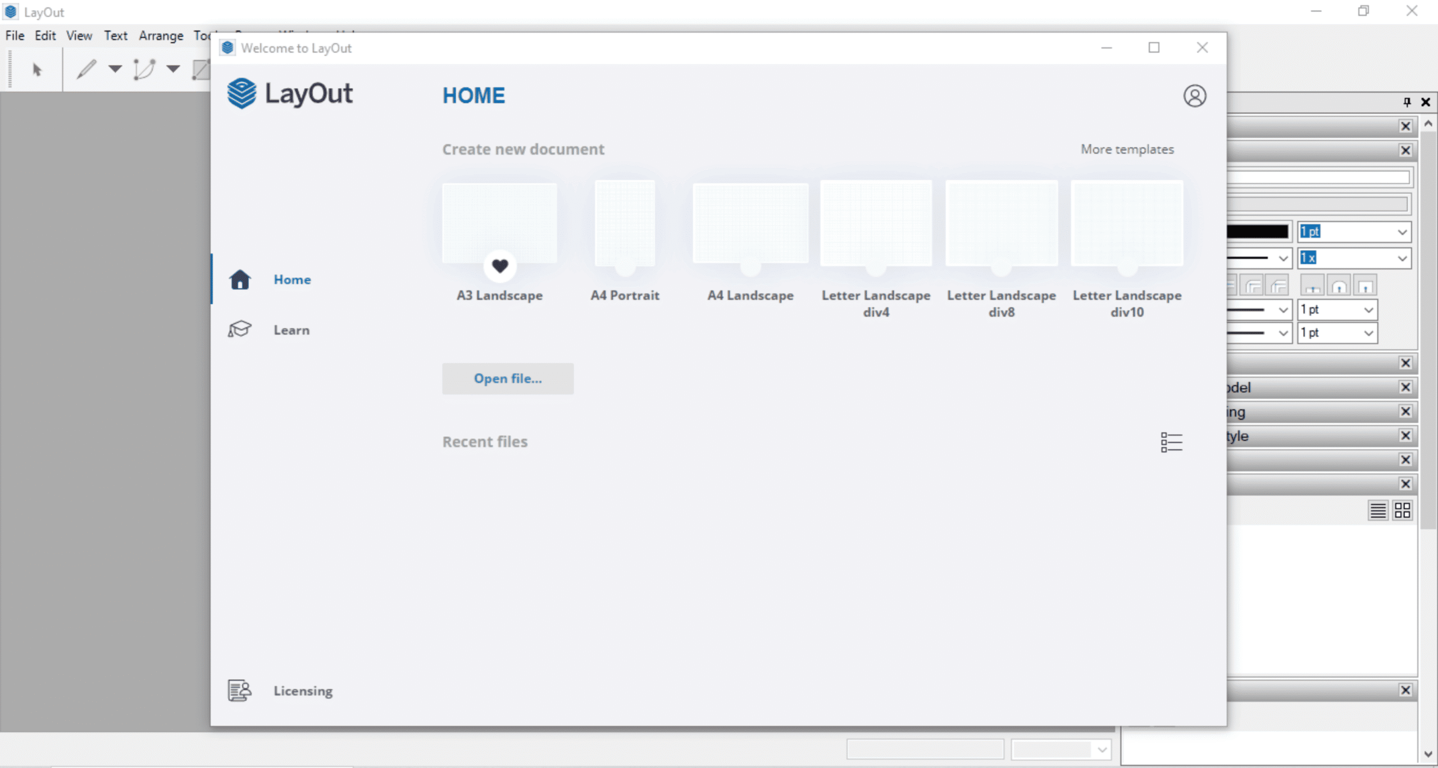Go to Home in welcome sidebar

click(x=292, y=280)
